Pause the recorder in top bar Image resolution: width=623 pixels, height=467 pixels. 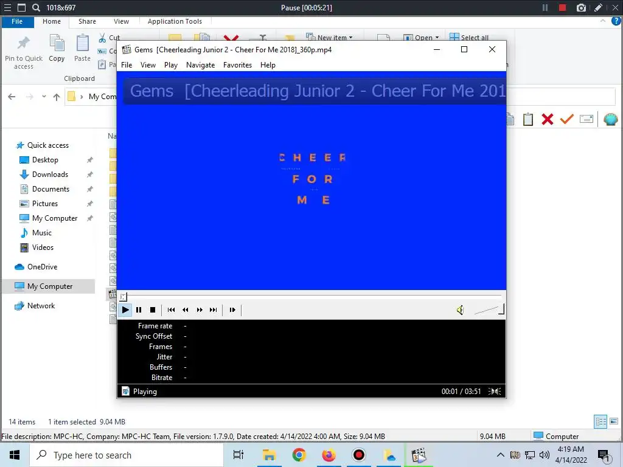click(x=545, y=7)
